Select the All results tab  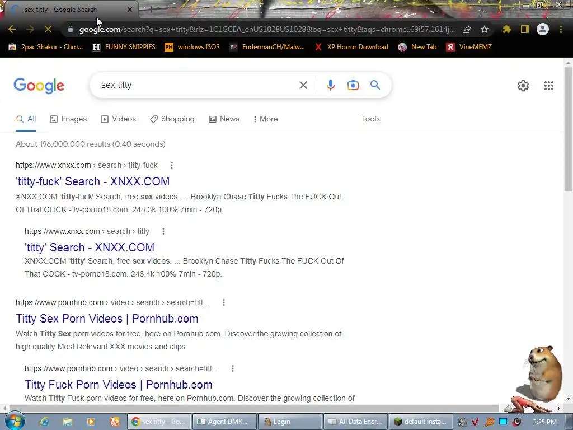pyautogui.click(x=26, y=119)
